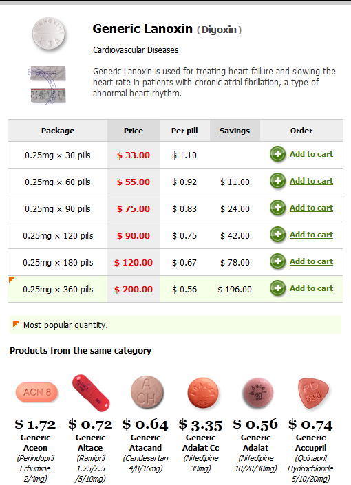Click the $ 0.56 Generic Adalat price
The width and height of the screenshot is (351, 485).
255,424
